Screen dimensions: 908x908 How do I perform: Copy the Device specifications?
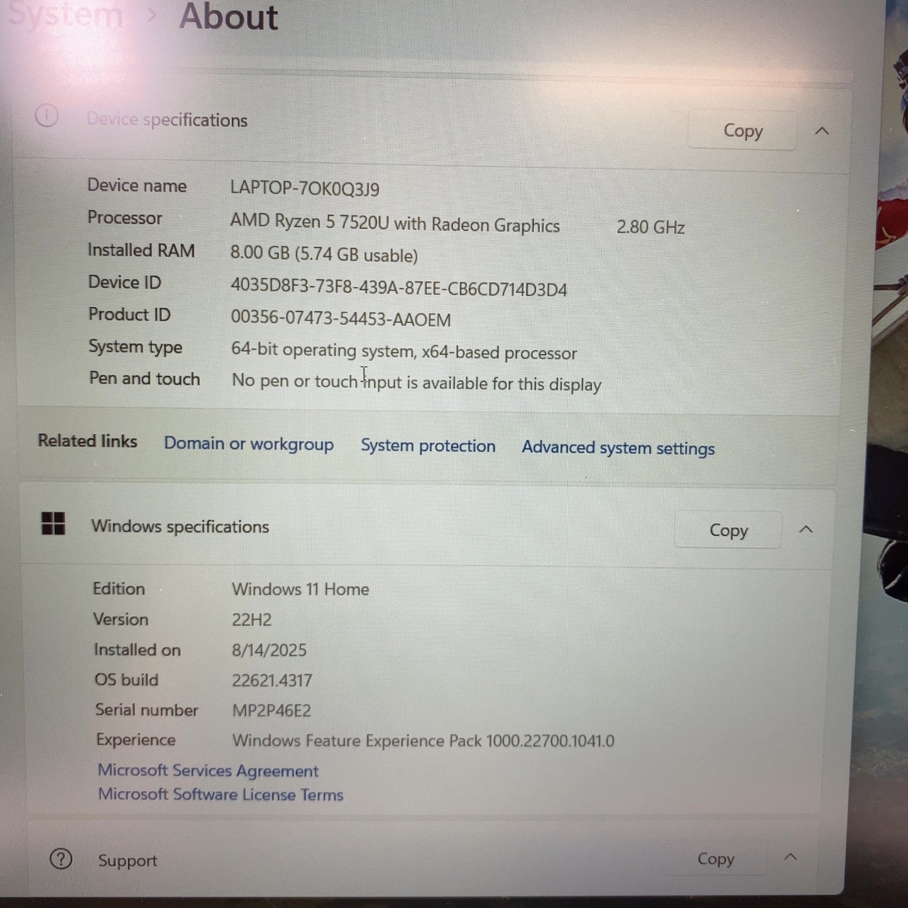point(742,131)
